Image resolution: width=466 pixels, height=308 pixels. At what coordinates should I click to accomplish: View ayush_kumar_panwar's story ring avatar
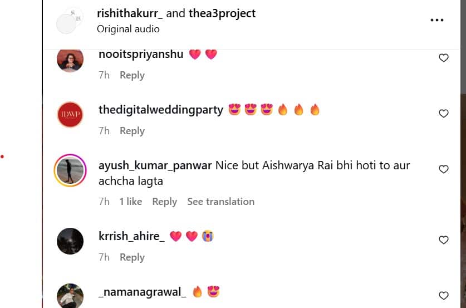[x=70, y=170]
